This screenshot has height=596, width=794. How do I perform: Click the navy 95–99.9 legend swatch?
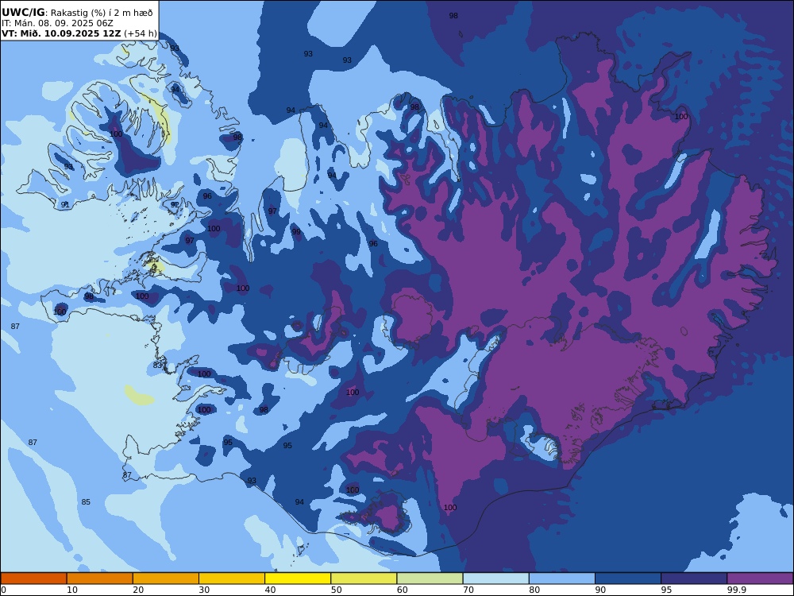694,579
